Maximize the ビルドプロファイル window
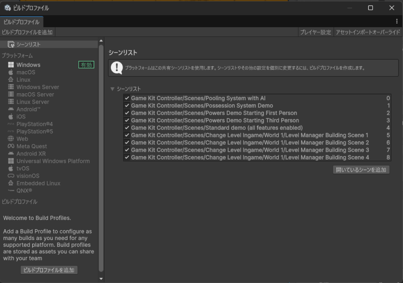The width and height of the screenshot is (403, 283). 370,8
